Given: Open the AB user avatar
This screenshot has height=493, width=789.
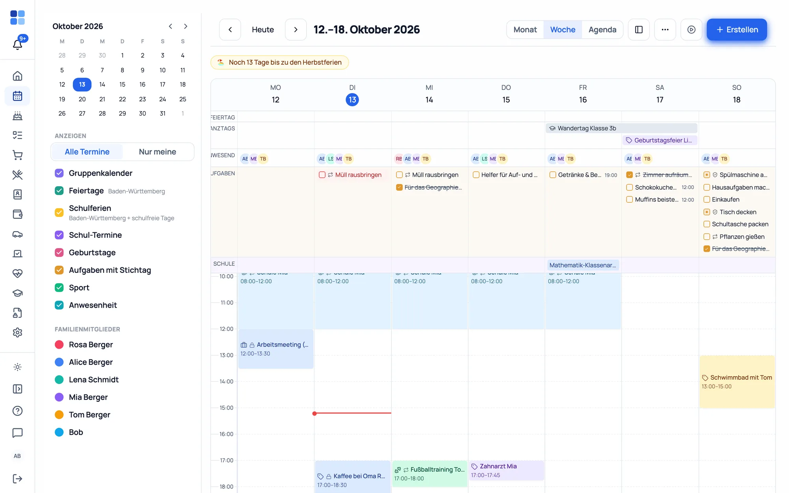Looking at the screenshot, I should coord(17,456).
